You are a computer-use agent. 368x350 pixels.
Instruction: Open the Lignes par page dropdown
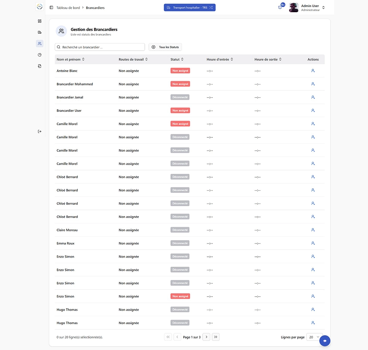click(x=314, y=337)
